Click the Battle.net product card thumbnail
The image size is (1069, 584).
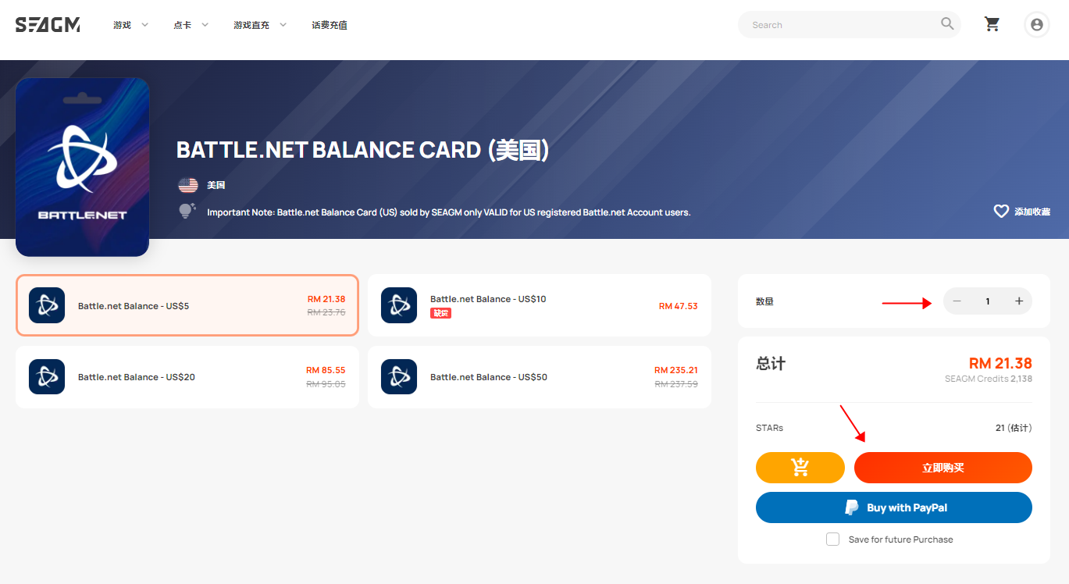tap(82, 167)
